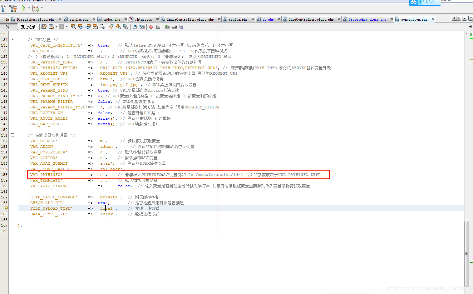473x294 pixels.
Task: Open the IndexController.class.php tab
Action: pos(190,19)
